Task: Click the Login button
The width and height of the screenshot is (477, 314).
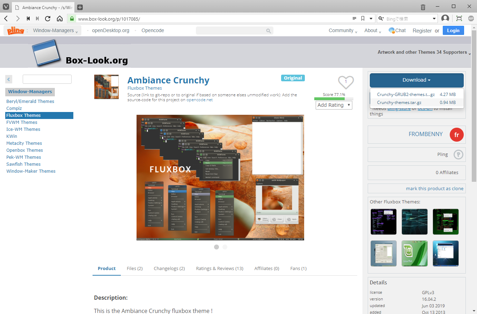Action: coord(453,30)
